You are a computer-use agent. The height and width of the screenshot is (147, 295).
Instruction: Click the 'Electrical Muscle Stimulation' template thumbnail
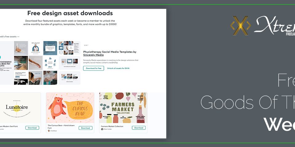pyautogui.click(x=21, y=77)
